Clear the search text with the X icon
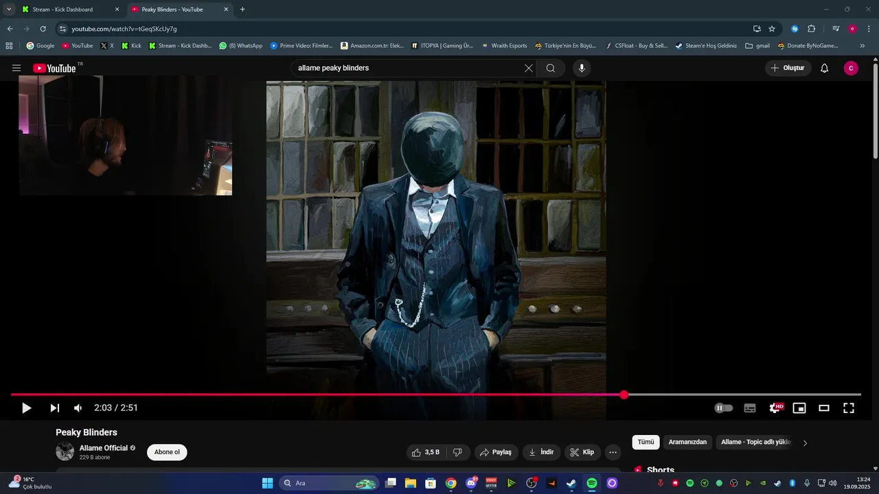This screenshot has height=494, width=879. 529,68
